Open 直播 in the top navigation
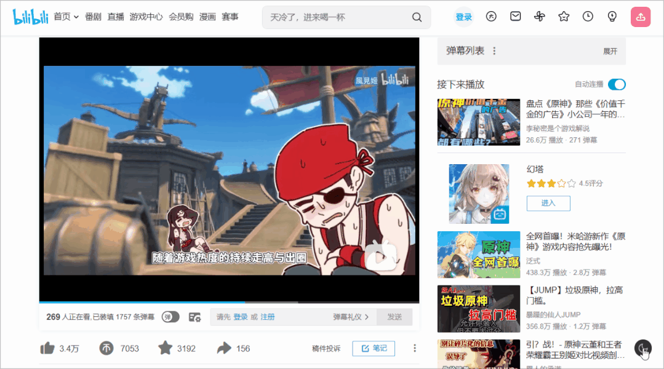The width and height of the screenshot is (664, 369). point(116,17)
